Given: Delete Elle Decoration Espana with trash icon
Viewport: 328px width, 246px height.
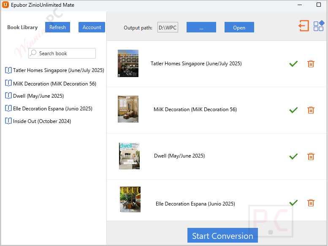Looking at the screenshot, I should click(x=311, y=203).
